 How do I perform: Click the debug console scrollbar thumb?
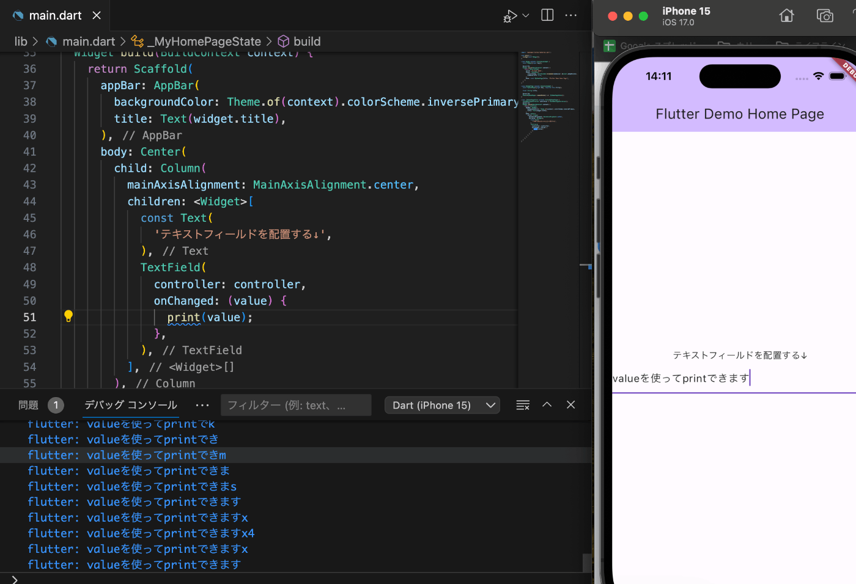tap(587, 563)
